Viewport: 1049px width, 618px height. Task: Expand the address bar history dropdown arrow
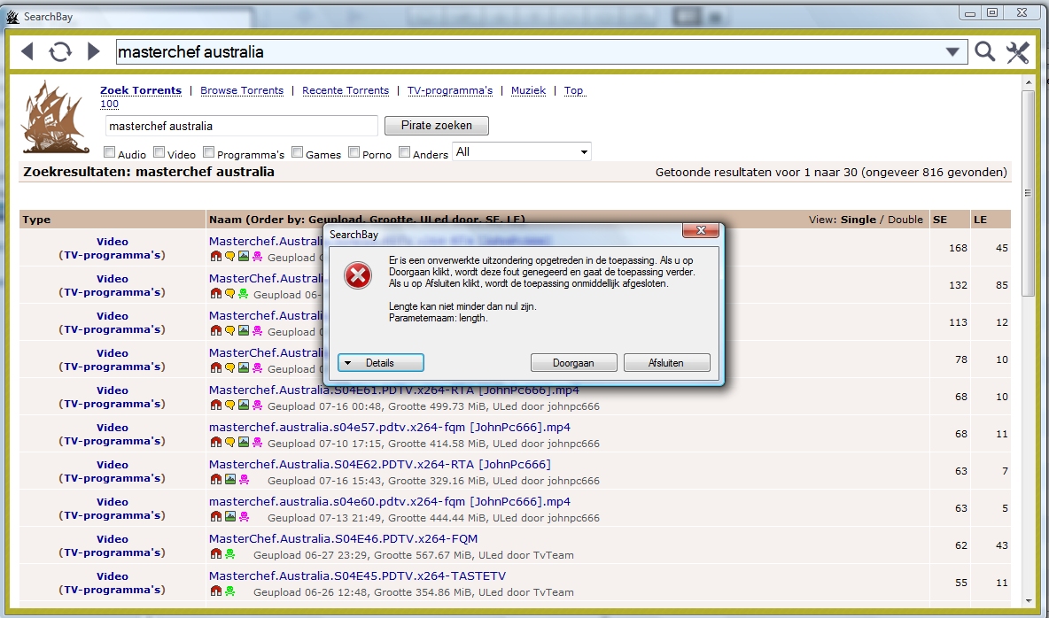click(x=952, y=51)
